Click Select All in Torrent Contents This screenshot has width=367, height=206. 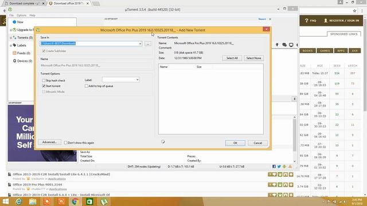coord(232,58)
